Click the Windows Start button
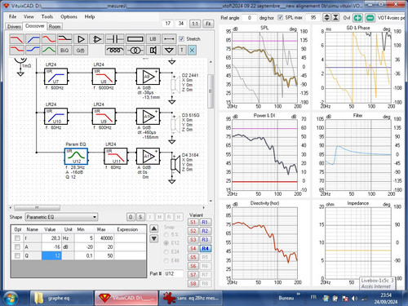 [11, 298]
